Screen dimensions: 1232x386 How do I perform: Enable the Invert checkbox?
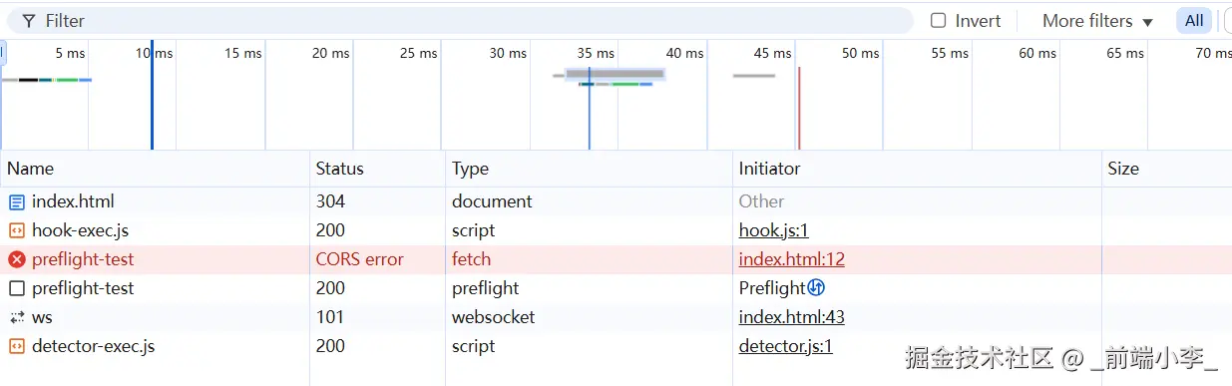click(x=938, y=21)
